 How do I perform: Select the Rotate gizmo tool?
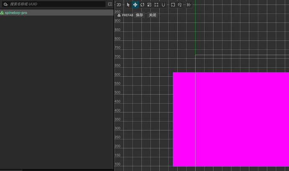(x=142, y=5)
